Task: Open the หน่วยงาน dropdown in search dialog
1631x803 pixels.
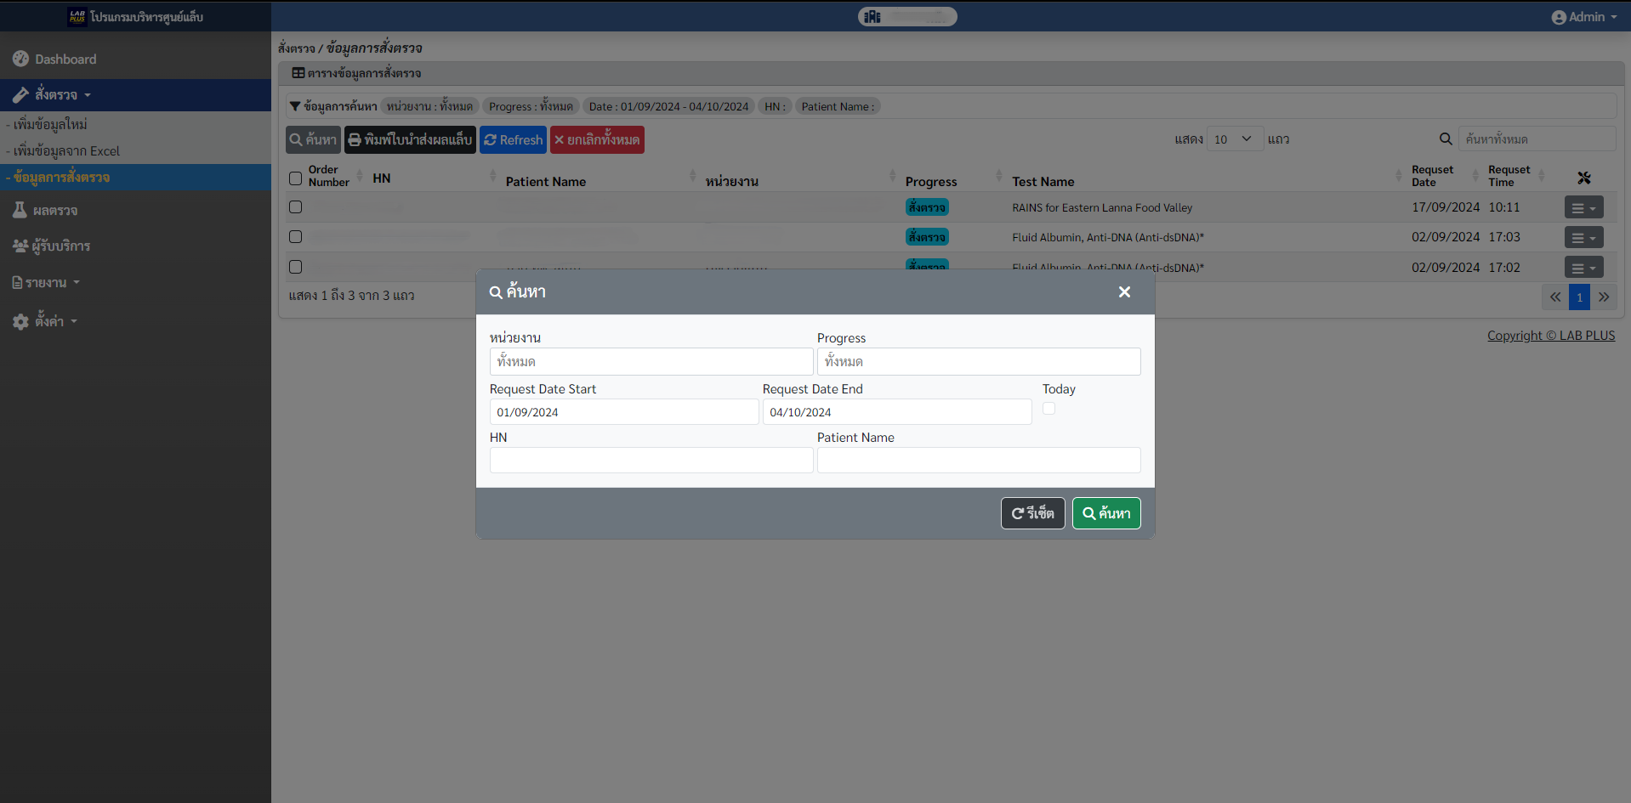Action: tap(651, 362)
